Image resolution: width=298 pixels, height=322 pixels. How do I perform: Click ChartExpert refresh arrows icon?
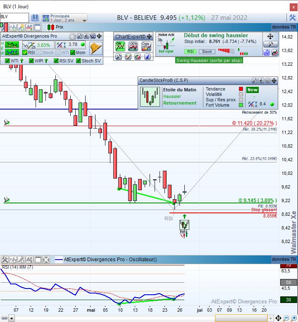point(138,57)
